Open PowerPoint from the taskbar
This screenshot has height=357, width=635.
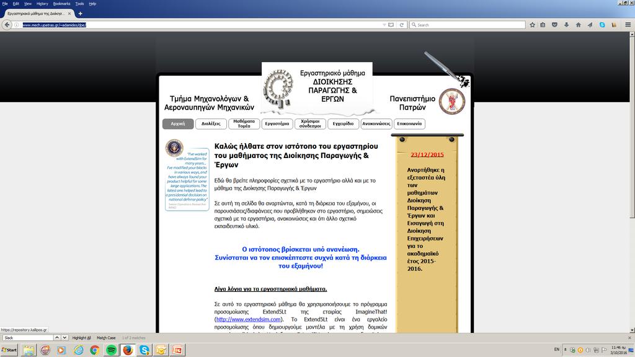tap(177, 350)
